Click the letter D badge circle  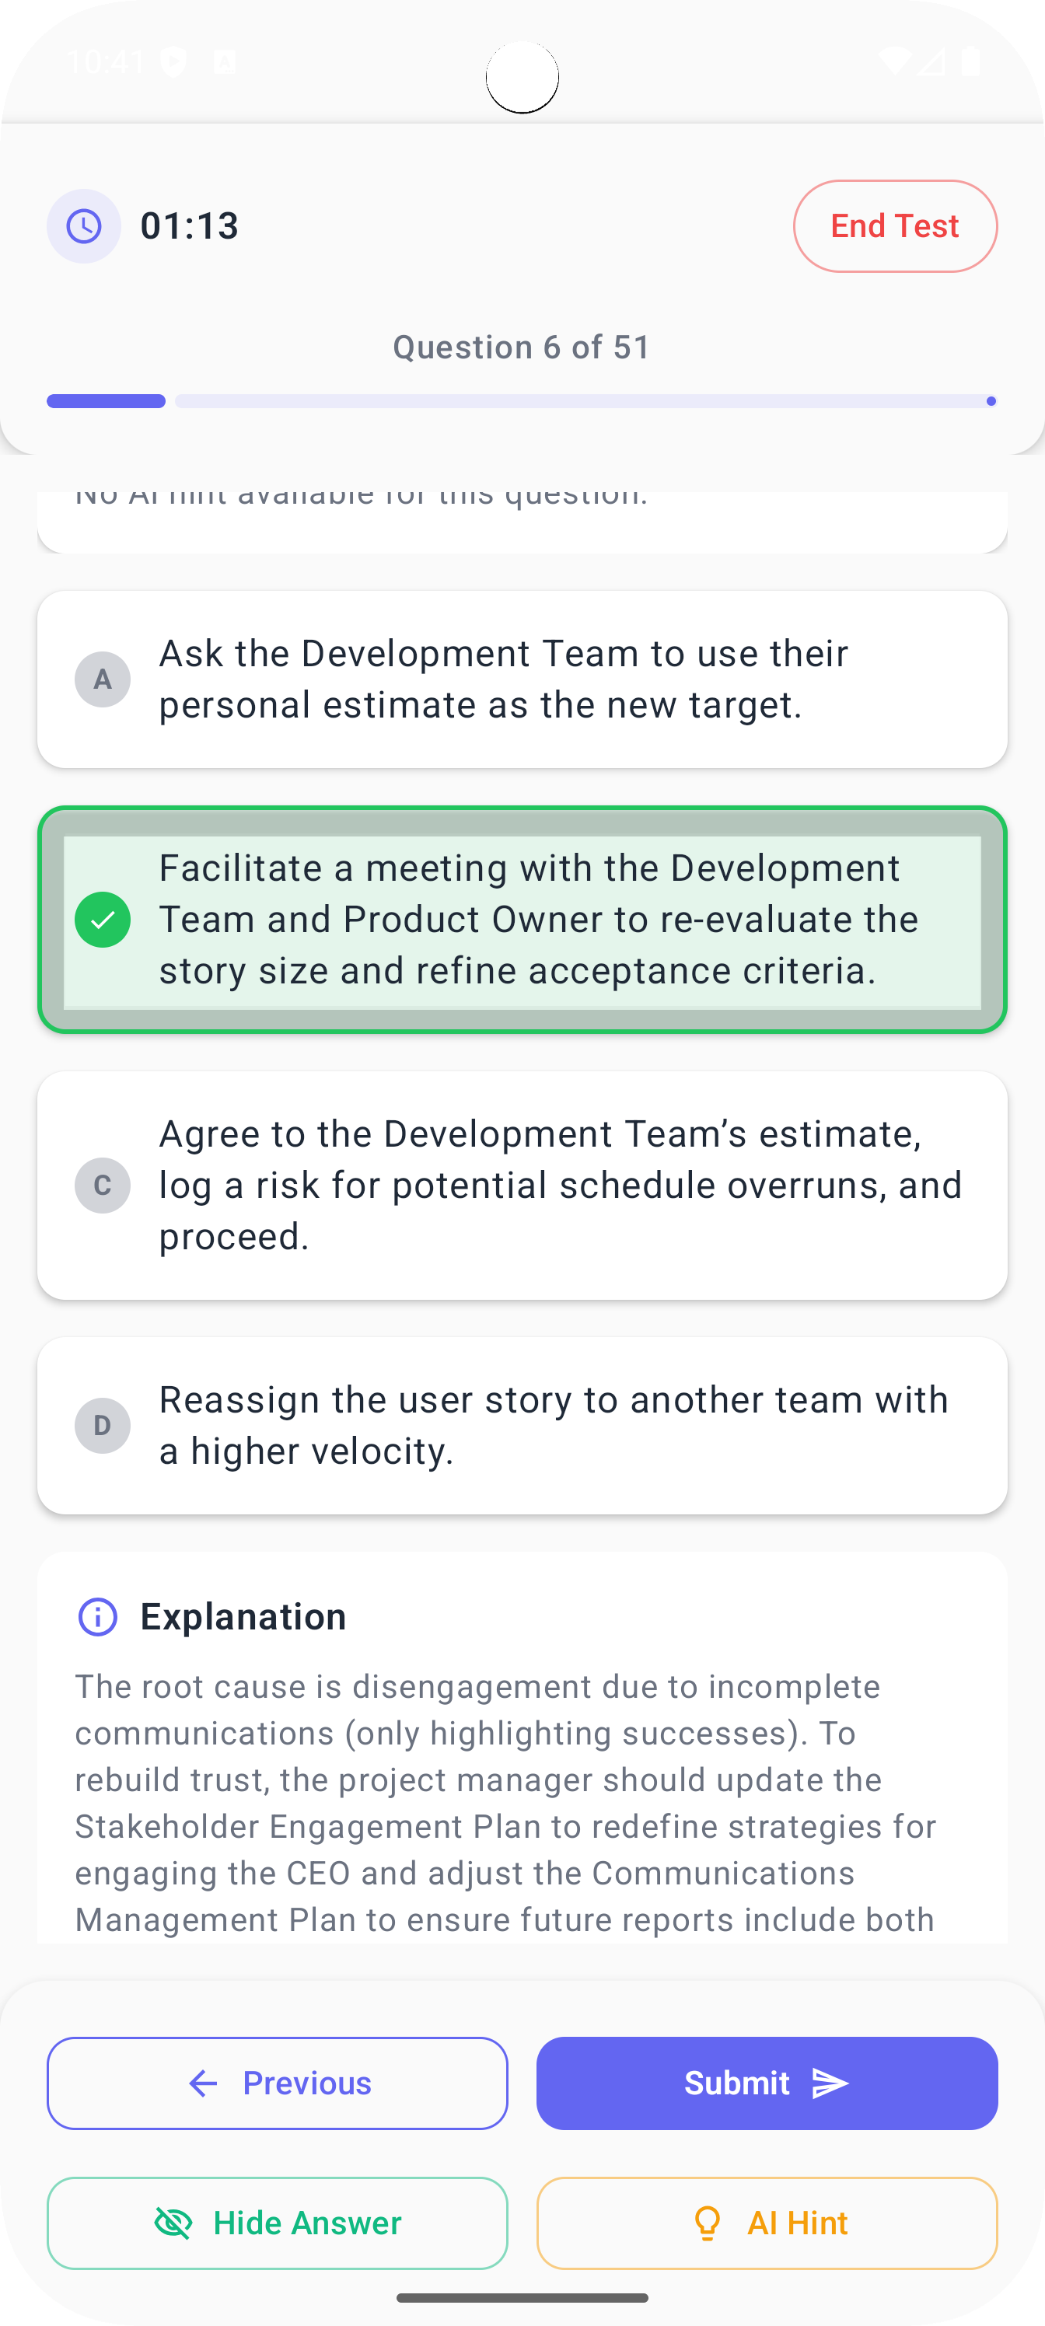tap(103, 1425)
